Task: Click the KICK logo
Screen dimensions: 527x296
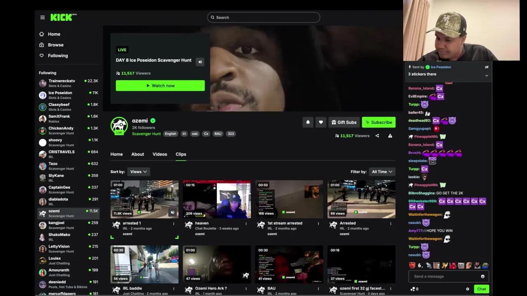Action: 63,17
